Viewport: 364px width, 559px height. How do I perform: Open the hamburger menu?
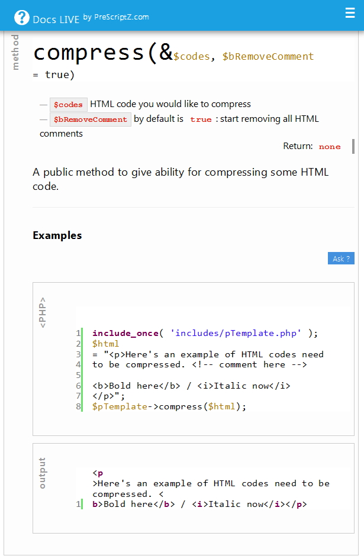coord(350,13)
